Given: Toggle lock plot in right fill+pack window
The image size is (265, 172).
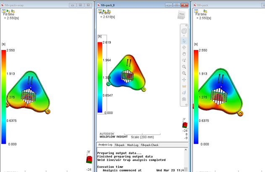Looking at the screenshot, I should [x=205, y=11].
